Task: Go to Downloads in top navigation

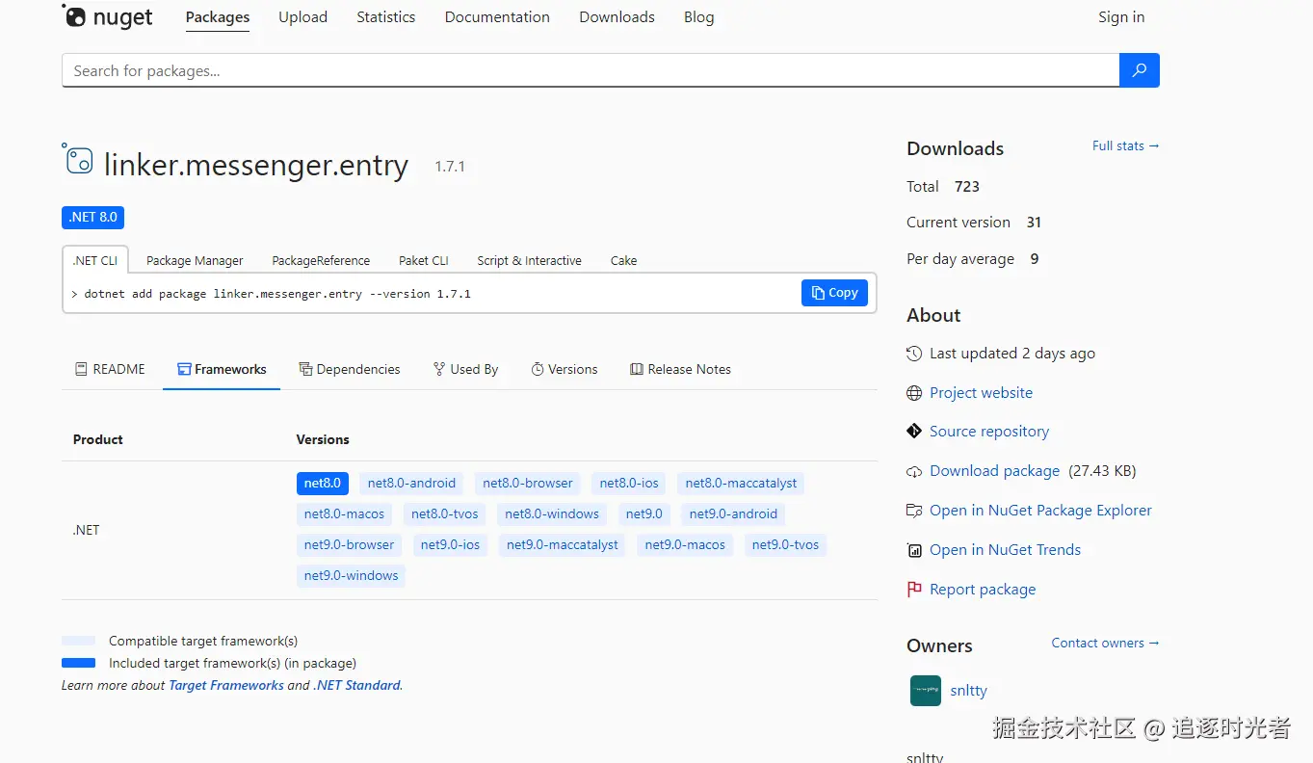Action: click(x=617, y=17)
